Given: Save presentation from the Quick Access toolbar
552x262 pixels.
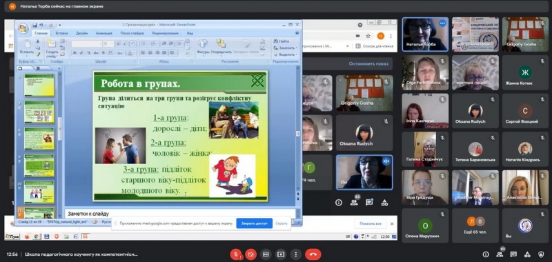Looking at the screenshot, I should coord(34,26).
